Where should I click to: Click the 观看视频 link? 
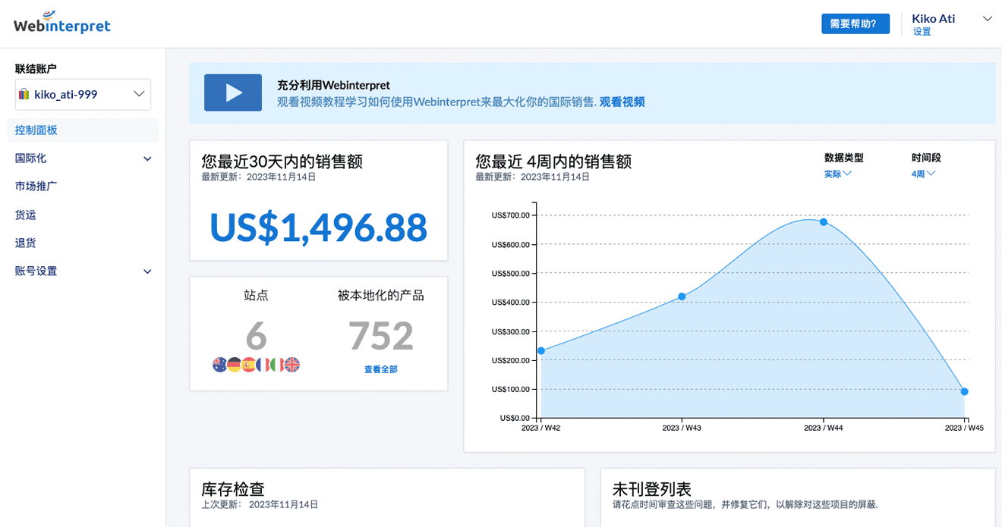(622, 102)
